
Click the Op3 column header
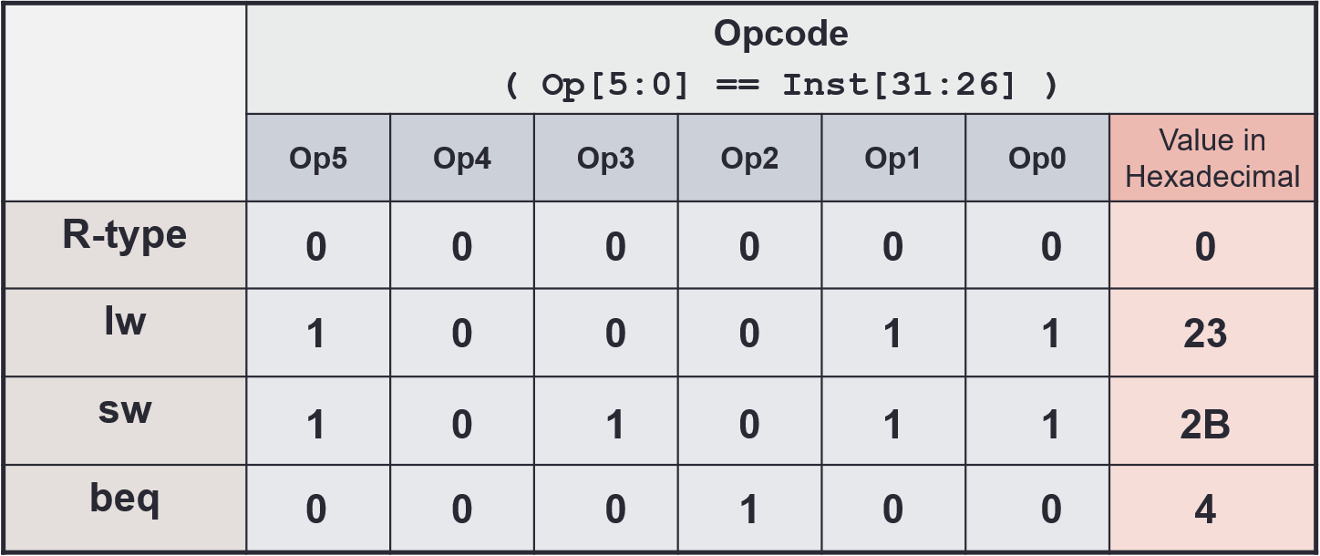tap(605, 159)
